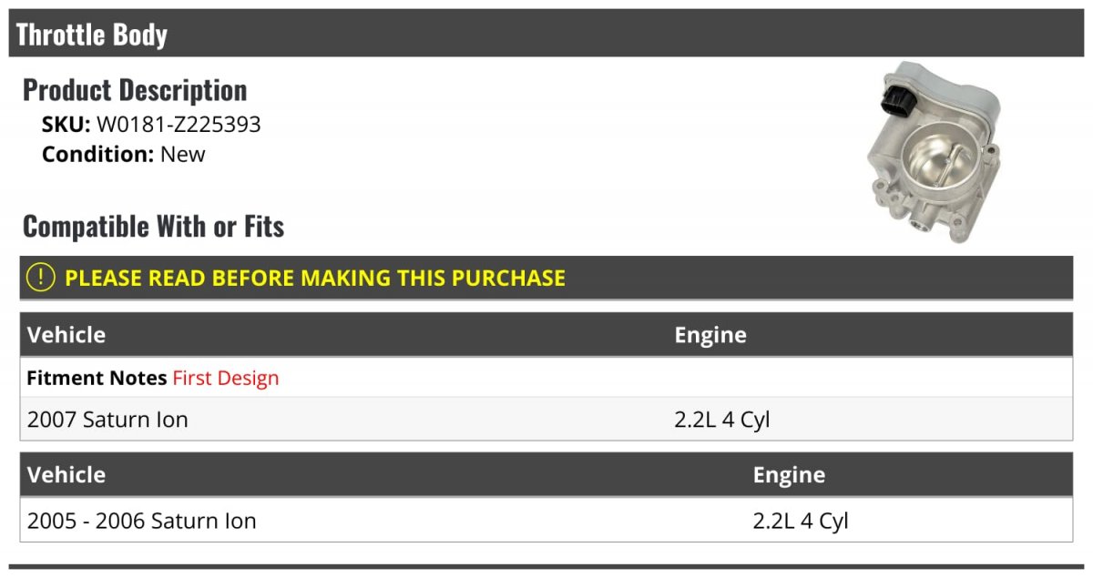Click the second table's Engine column header
This screenshot has height=578, width=1093.
(789, 475)
